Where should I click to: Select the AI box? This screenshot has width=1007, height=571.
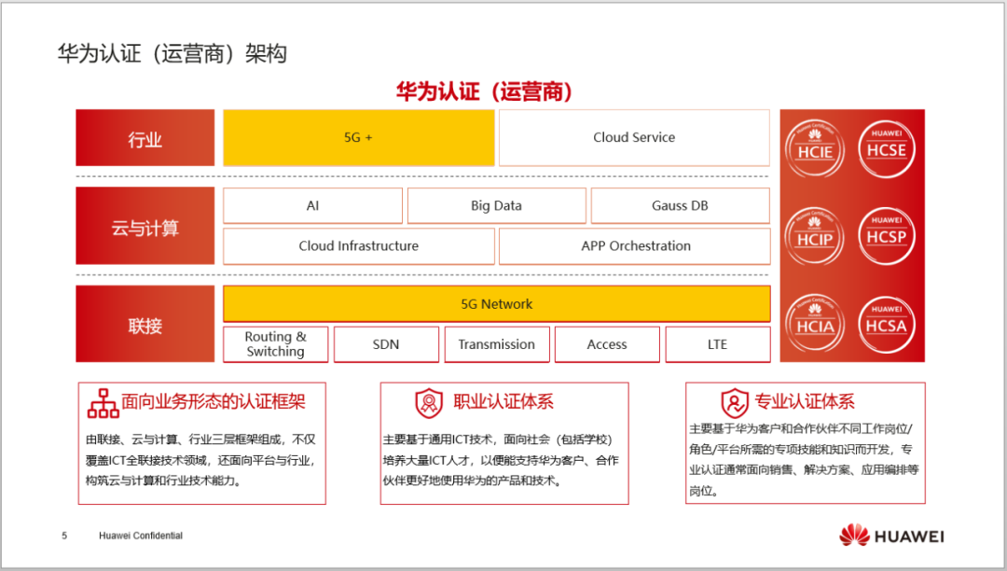(x=312, y=205)
